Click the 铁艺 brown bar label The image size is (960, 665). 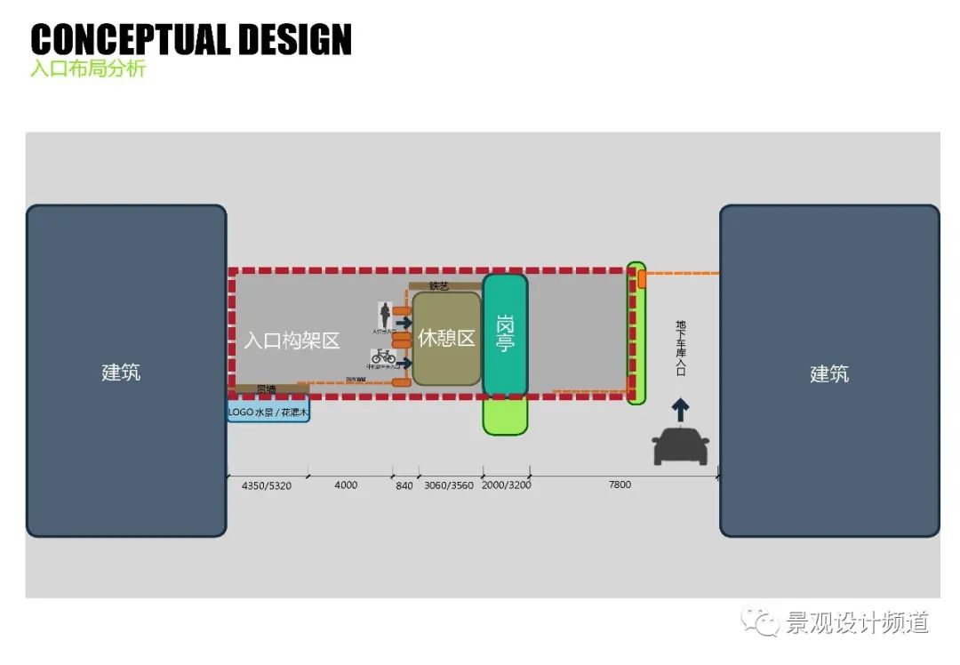click(x=439, y=286)
